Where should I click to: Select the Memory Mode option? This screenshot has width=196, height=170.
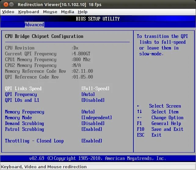click(x=18, y=117)
